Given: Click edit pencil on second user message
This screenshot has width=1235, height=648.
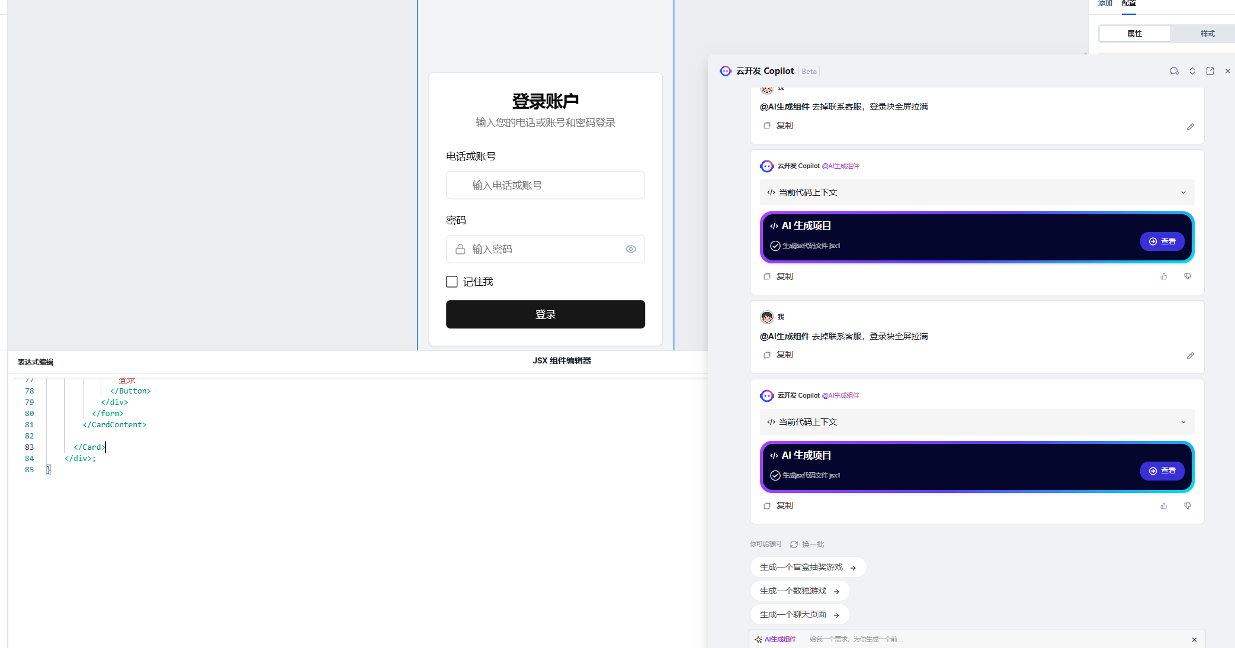Looking at the screenshot, I should [x=1190, y=356].
